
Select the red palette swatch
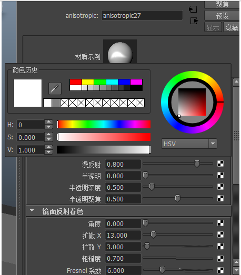point(76,82)
